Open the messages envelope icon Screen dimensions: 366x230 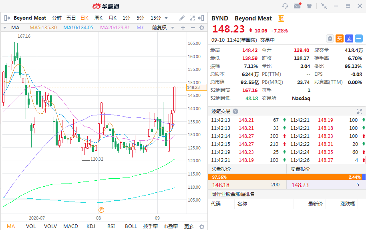tap(298, 6)
